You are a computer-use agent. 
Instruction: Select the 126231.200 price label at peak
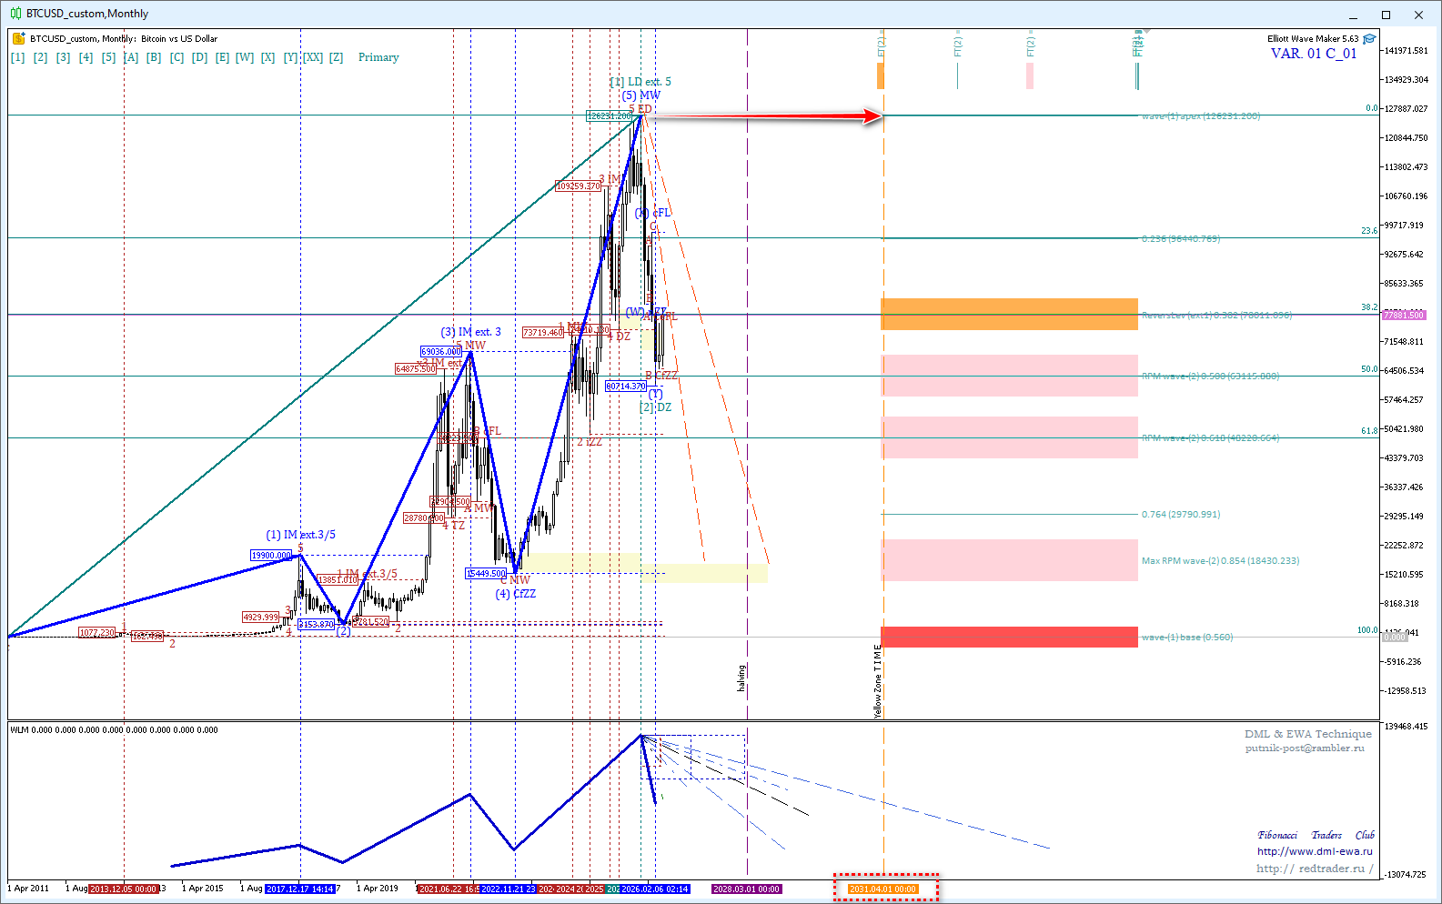click(609, 116)
